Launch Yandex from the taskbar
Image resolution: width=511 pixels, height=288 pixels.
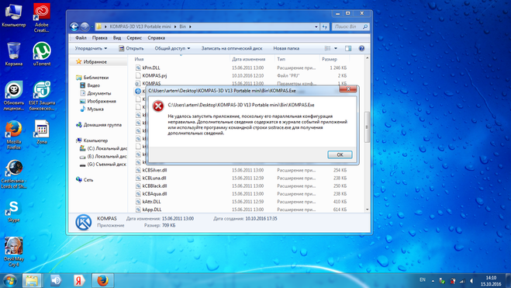pos(78,280)
